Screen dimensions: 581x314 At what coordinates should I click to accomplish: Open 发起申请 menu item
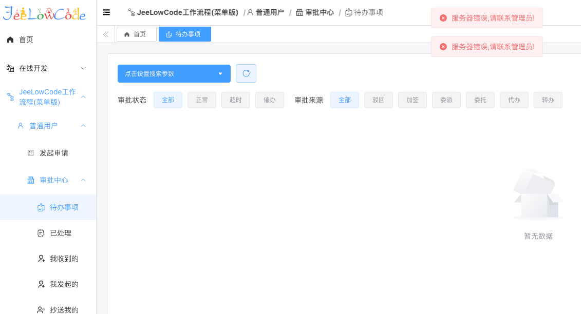(48, 153)
